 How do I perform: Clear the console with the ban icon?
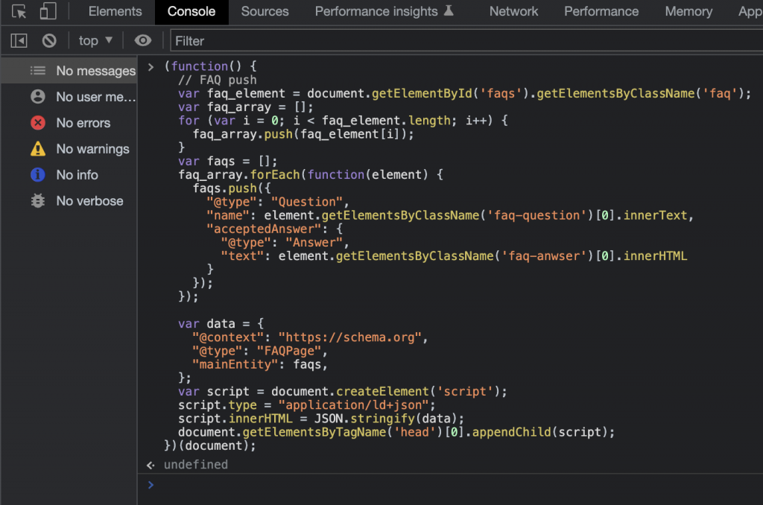(x=49, y=41)
